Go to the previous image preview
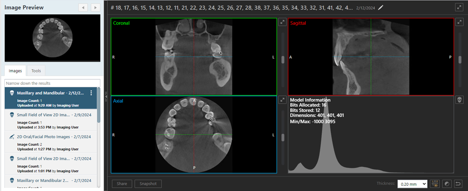Image resolution: width=468 pixels, height=191 pixels. tap(84, 7)
